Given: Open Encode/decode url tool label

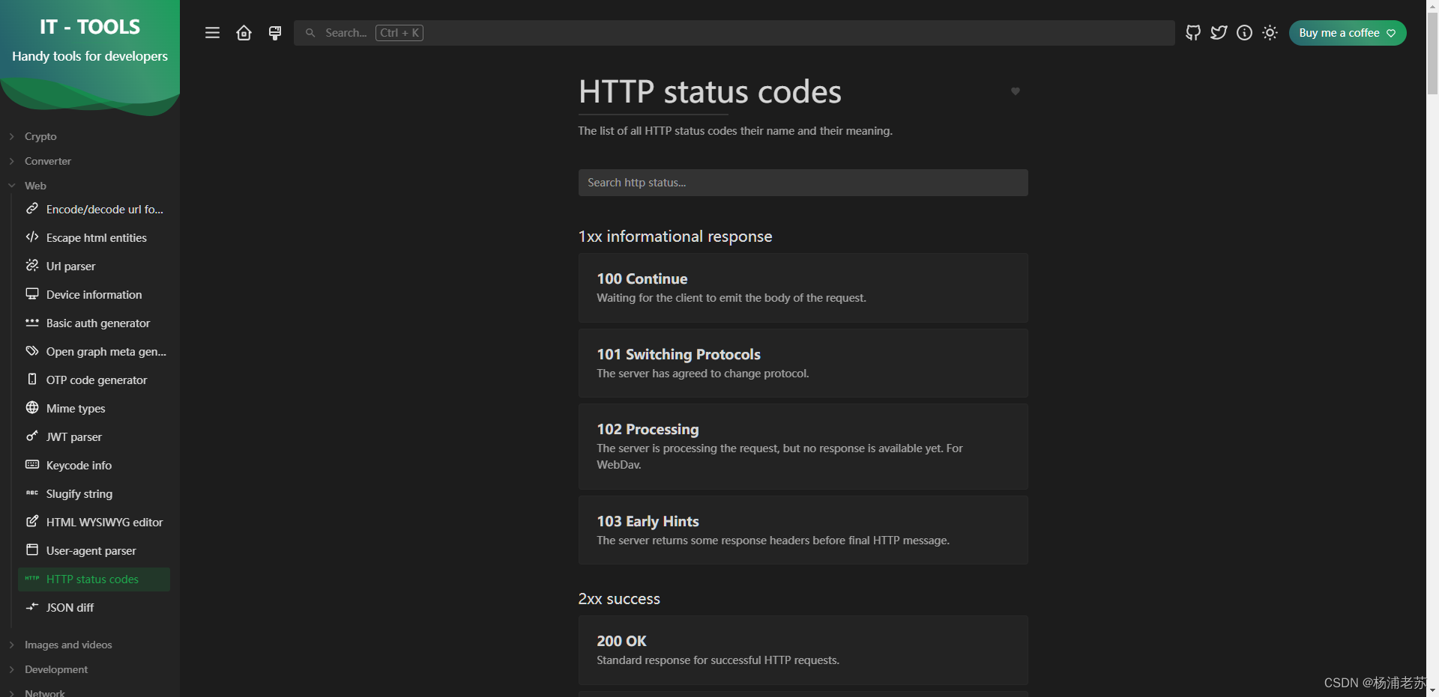Looking at the screenshot, I should click(x=105, y=210).
